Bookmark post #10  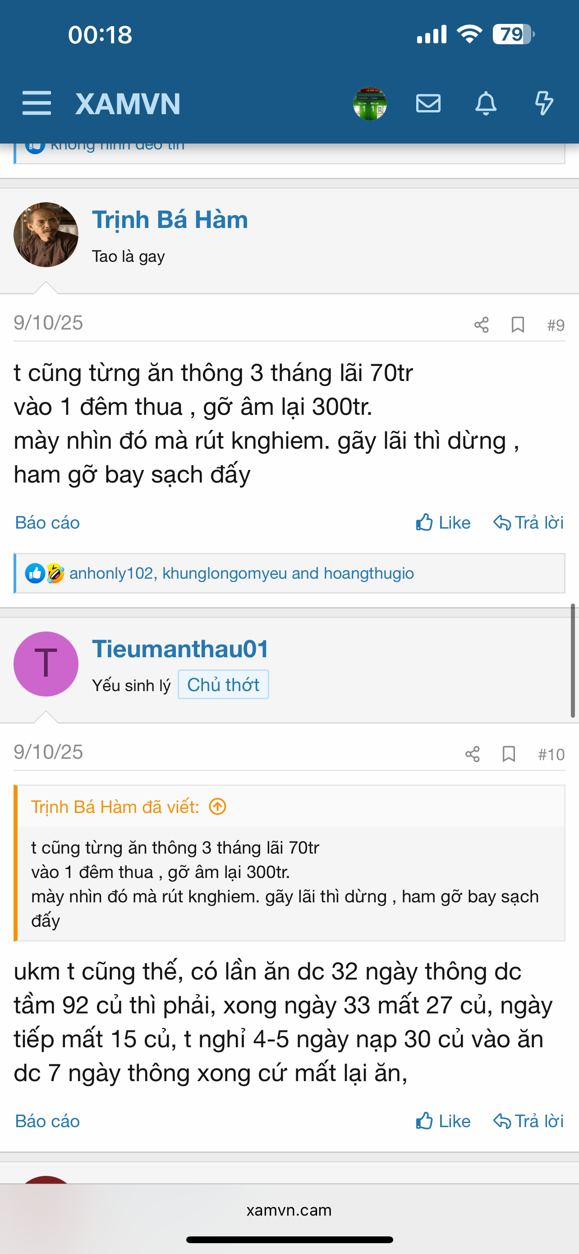[509, 754]
